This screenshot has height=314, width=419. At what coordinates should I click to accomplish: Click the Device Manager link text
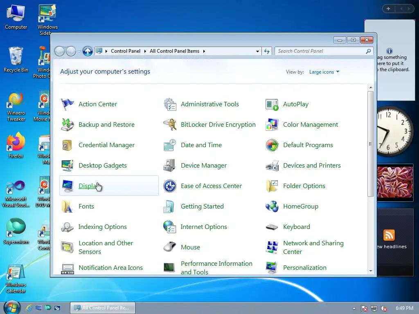tap(204, 166)
